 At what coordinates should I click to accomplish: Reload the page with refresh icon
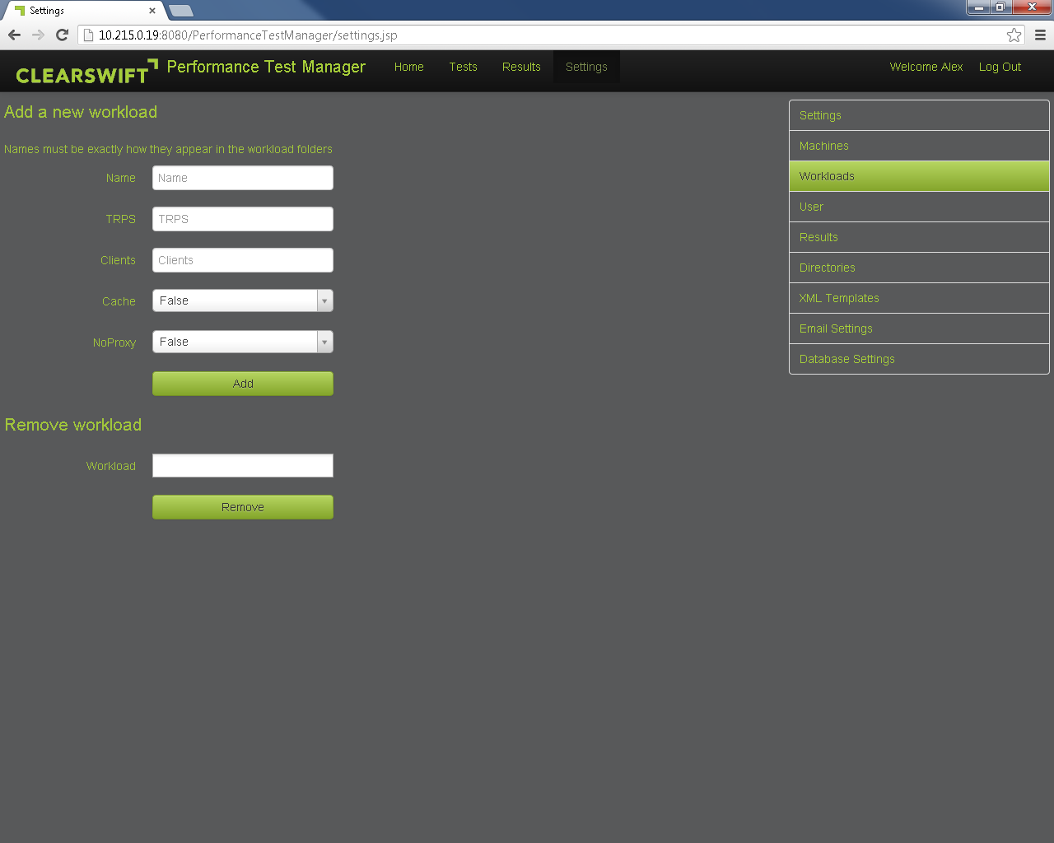tap(62, 35)
